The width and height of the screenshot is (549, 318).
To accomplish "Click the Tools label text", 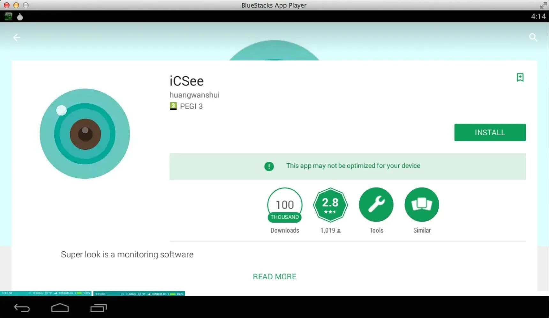I will 376,230.
